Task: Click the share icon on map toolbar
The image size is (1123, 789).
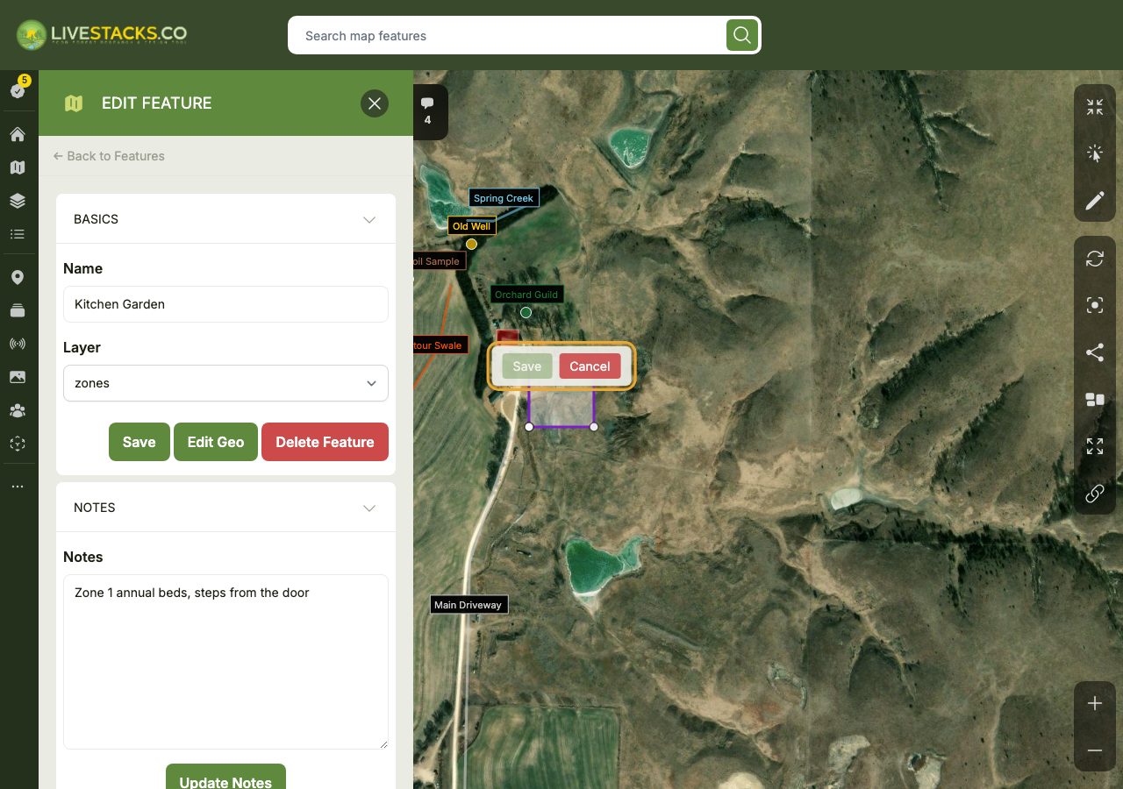Action: [x=1095, y=352]
